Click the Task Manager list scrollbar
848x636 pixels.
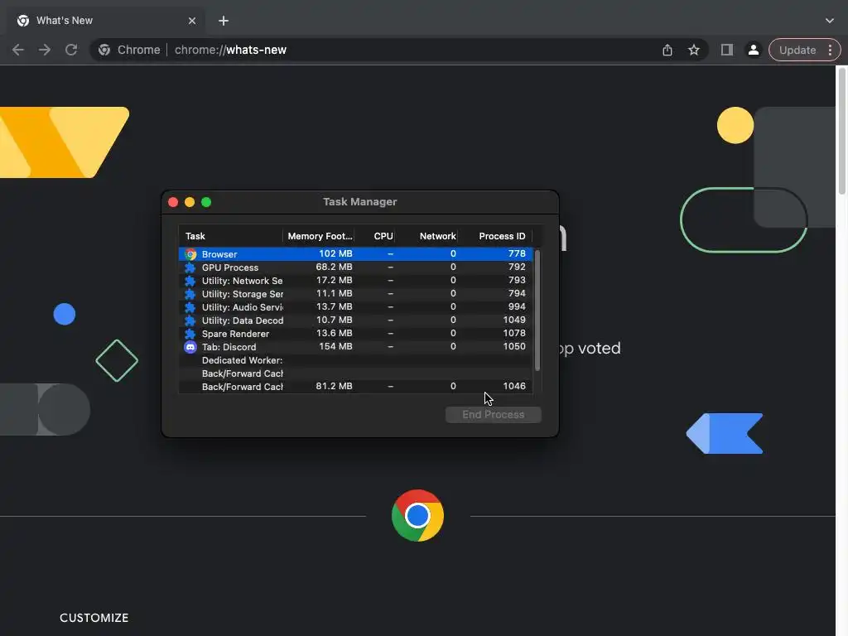tap(537, 311)
